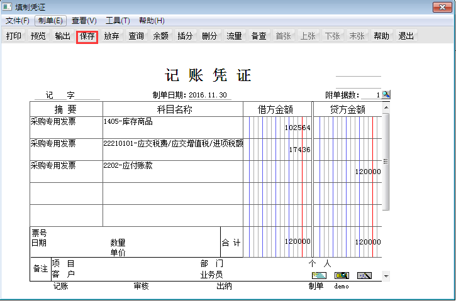Click 删分 to delete an entry line
This screenshot has width=456, height=301.
coord(209,36)
